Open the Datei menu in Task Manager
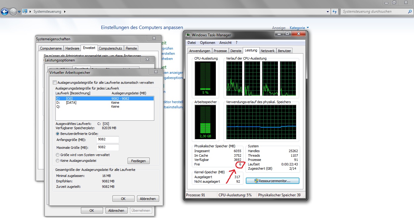414x222 pixels. [192, 43]
